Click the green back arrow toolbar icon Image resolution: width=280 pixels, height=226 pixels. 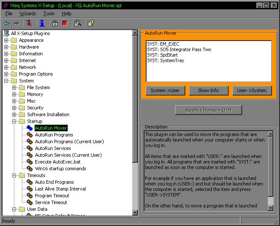click(7, 23)
